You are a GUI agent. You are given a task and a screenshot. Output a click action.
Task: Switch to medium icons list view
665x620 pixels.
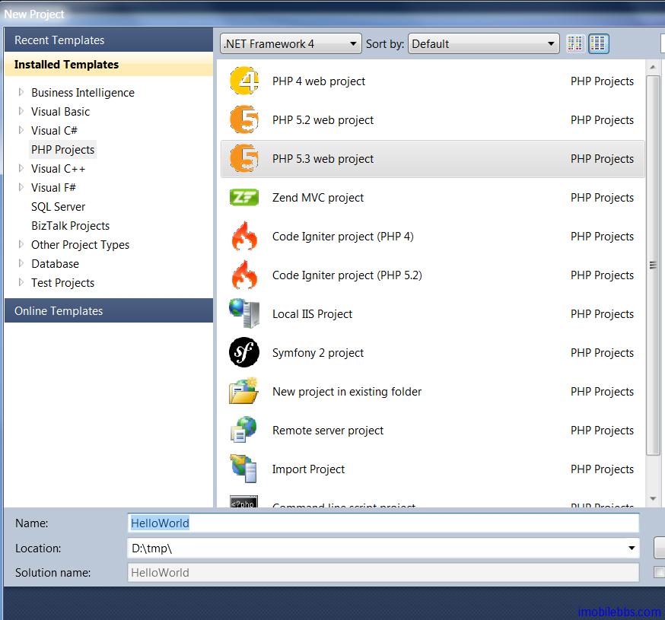pos(599,44)
